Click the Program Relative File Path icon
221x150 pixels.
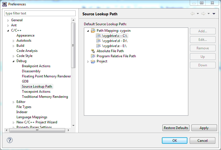point(93,56)
